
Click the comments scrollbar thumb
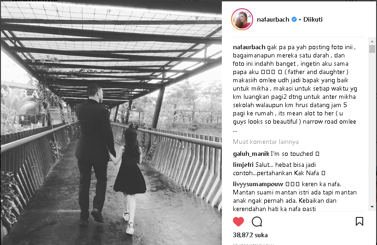click(372, 49)
